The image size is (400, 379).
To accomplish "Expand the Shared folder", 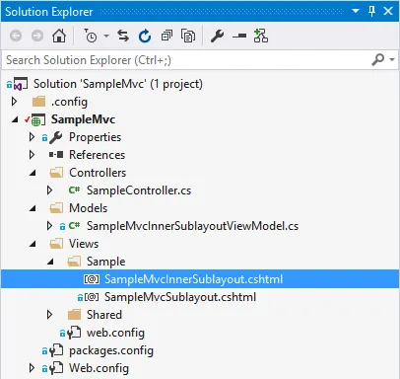I will click(49, 315).
